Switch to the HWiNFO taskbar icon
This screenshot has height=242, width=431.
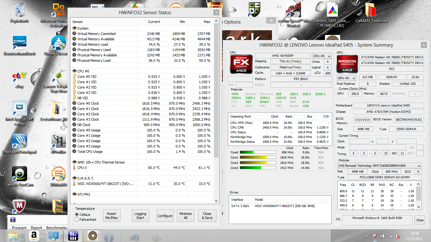73,236
